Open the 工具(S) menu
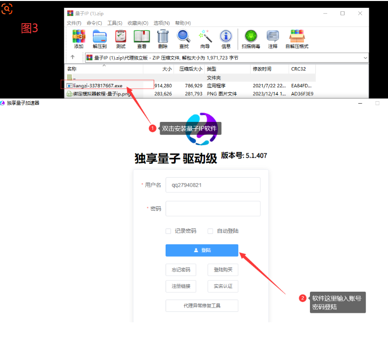388x343 pixels. 115,23
